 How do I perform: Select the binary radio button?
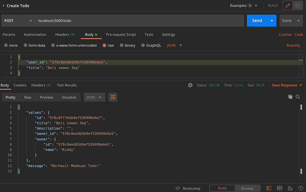(122, 45)
